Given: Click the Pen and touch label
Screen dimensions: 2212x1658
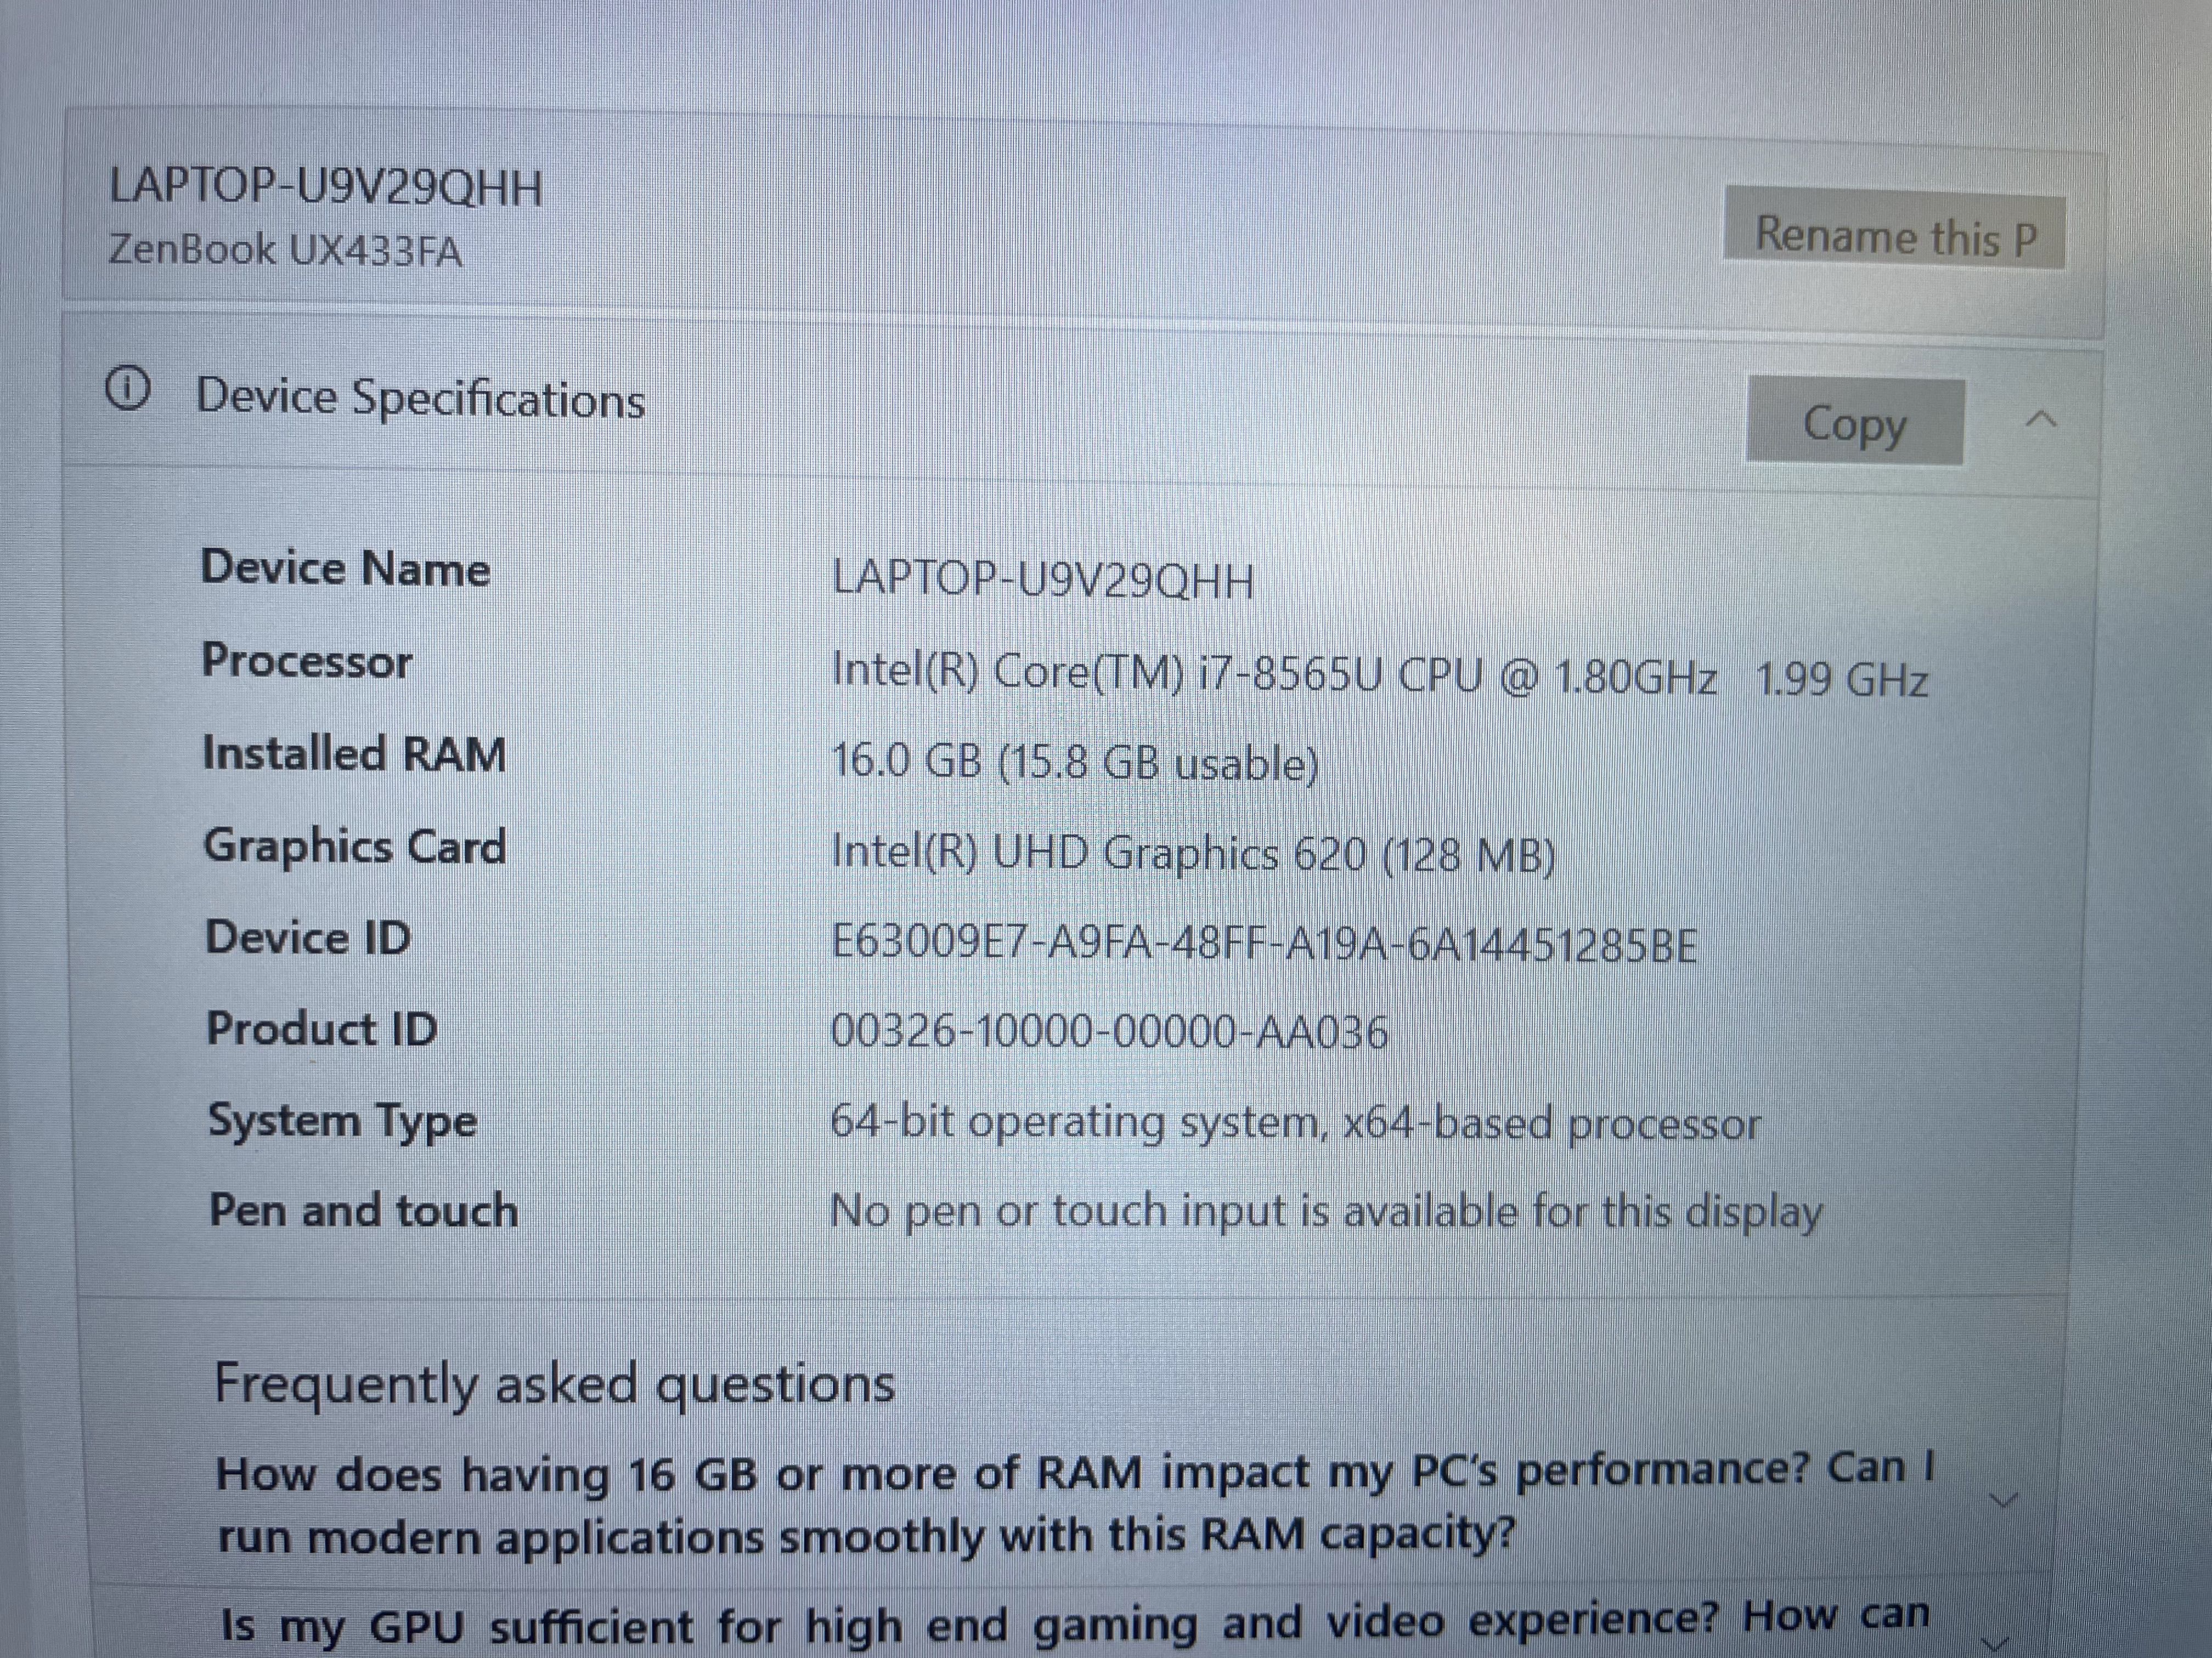Looking at the screenshot, I should 364,1210.
